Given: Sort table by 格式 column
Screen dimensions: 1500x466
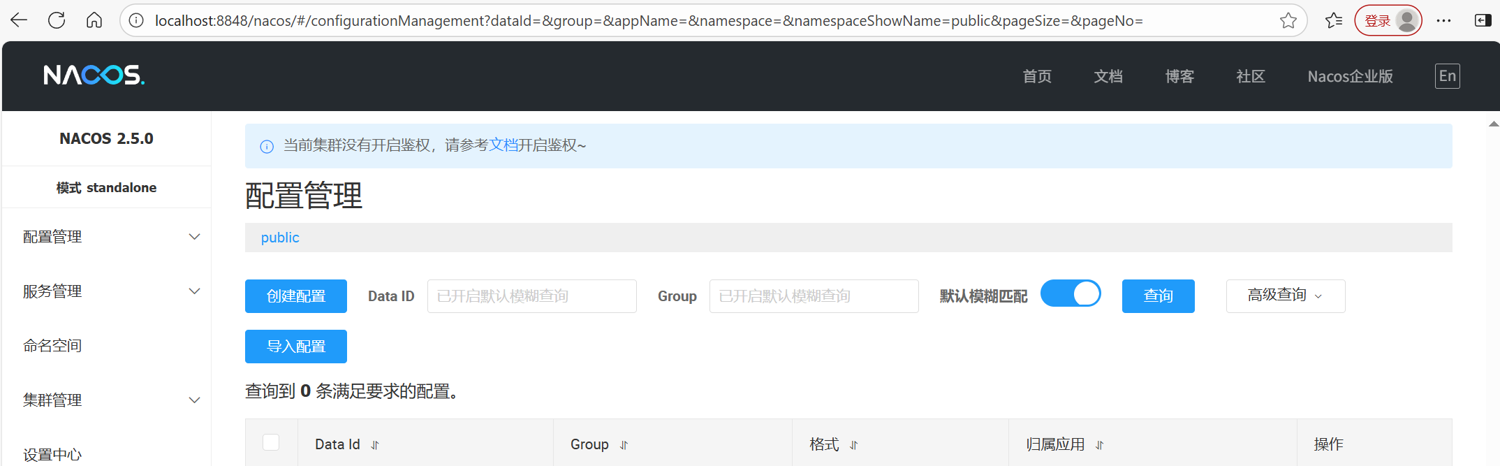Looking at the screenshot, I should coord(854,445).
